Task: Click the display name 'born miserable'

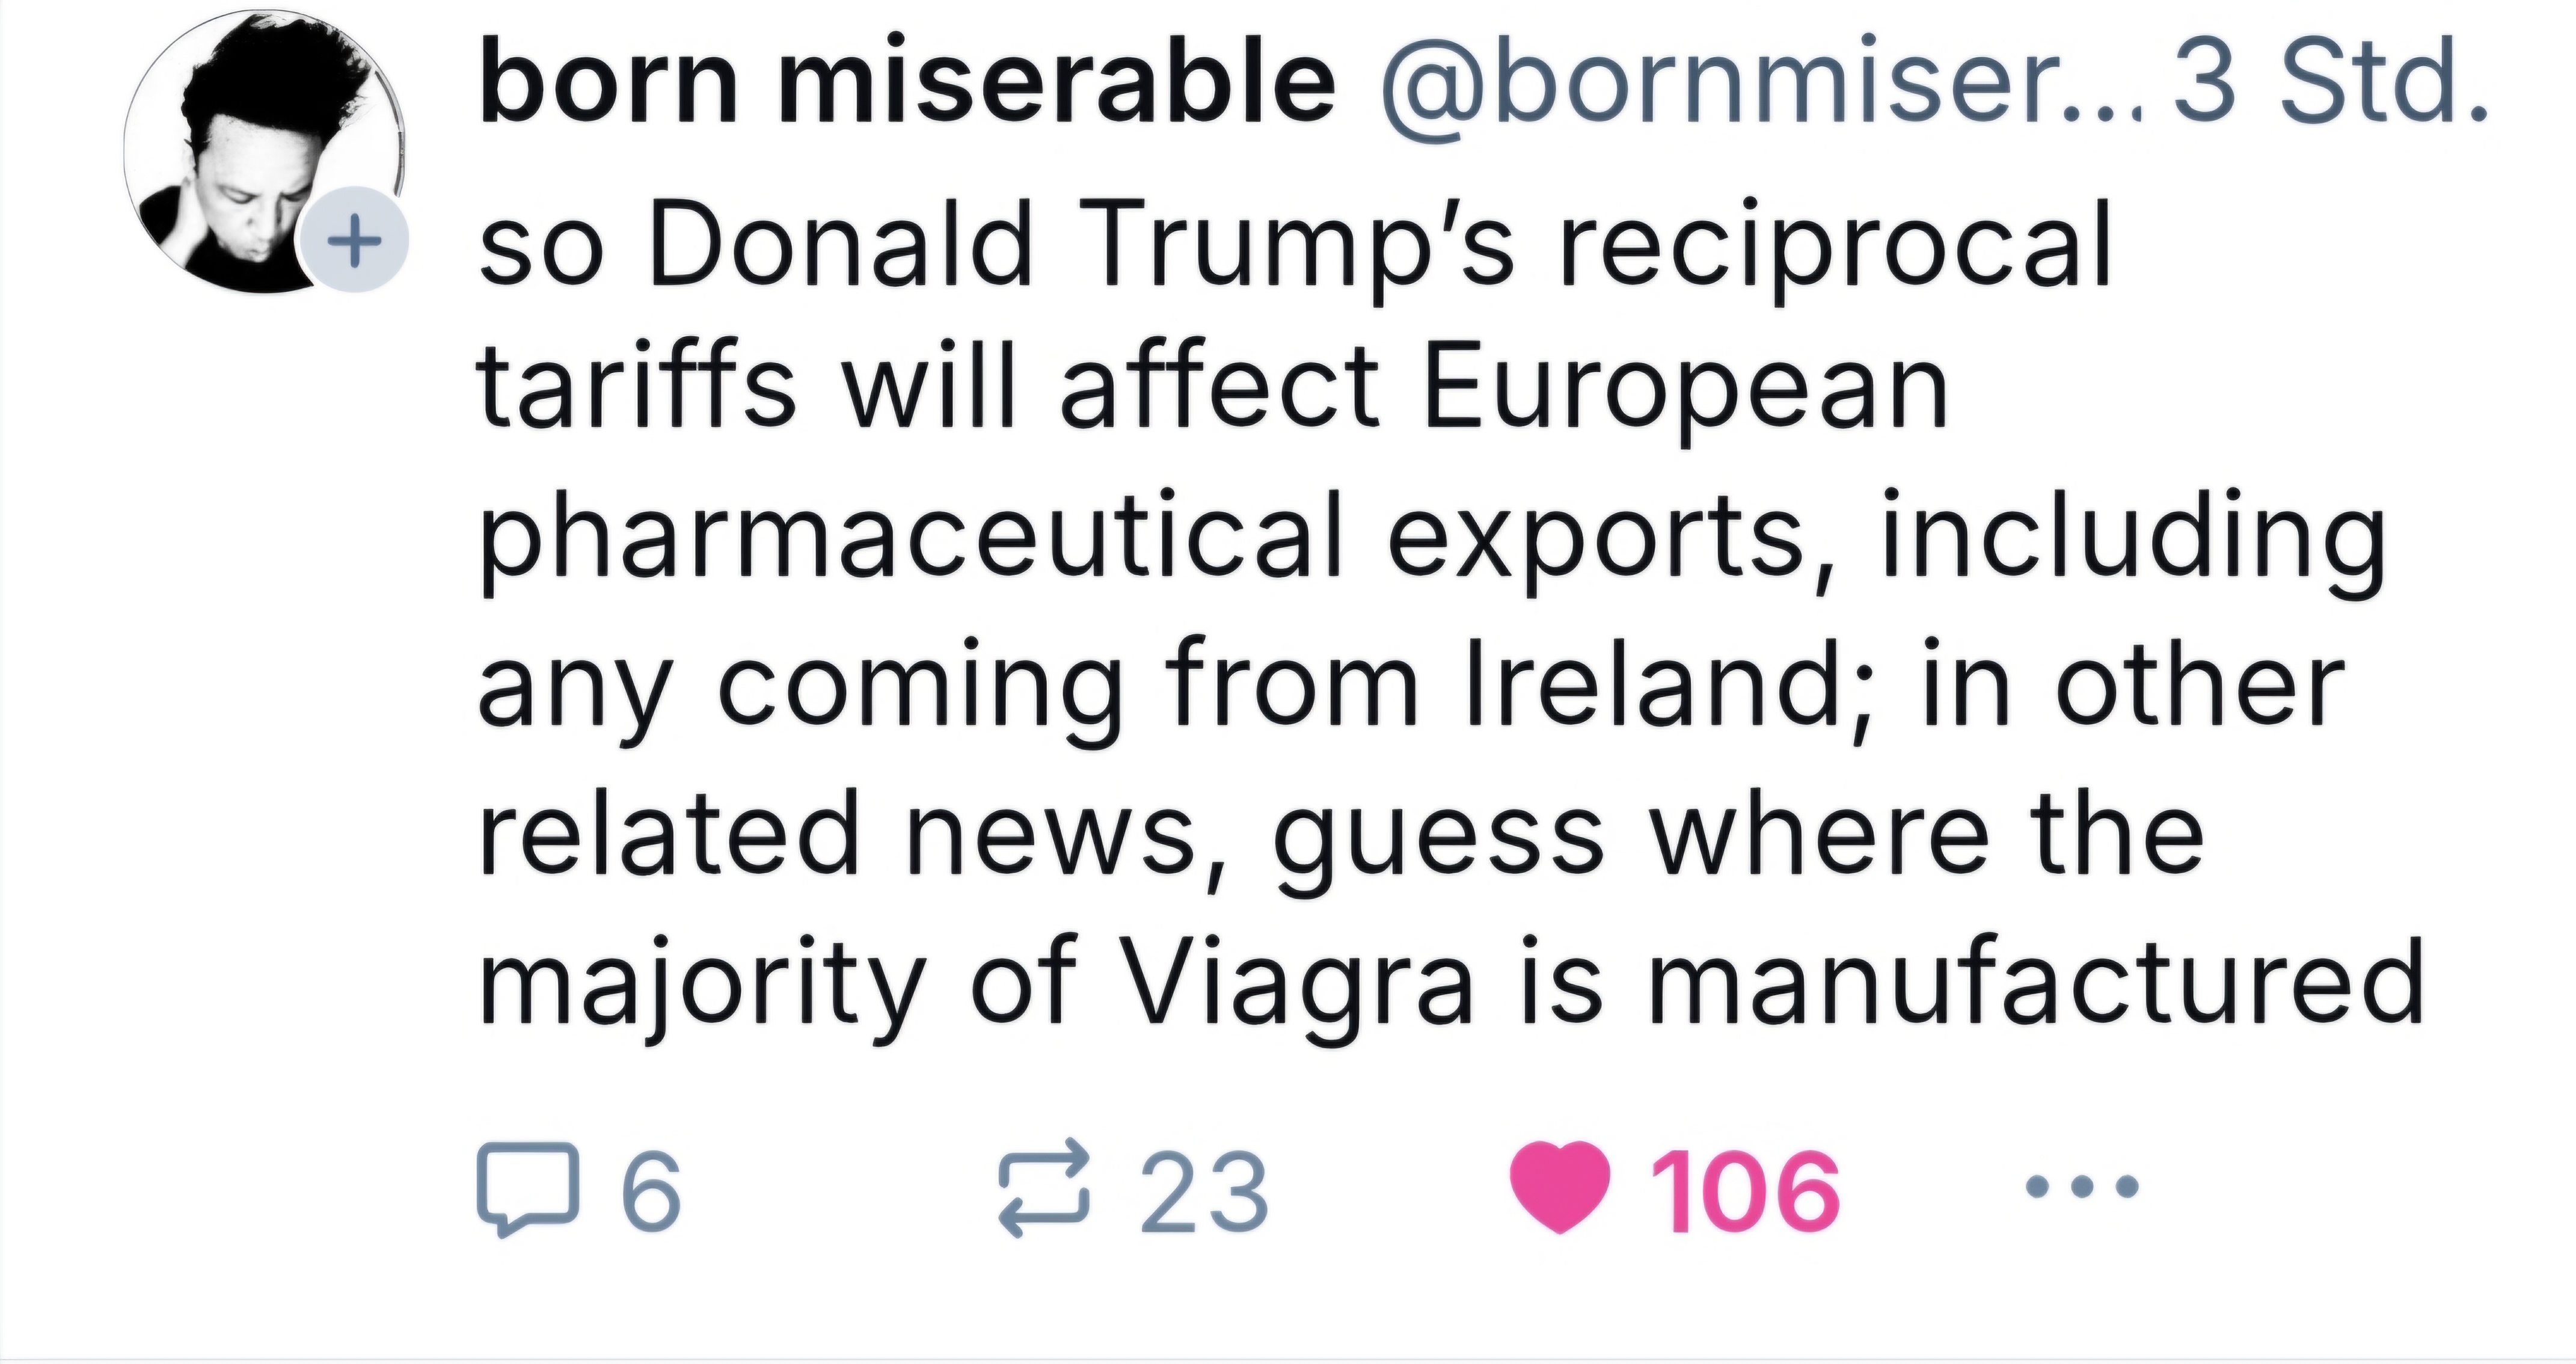Action: 907,80
